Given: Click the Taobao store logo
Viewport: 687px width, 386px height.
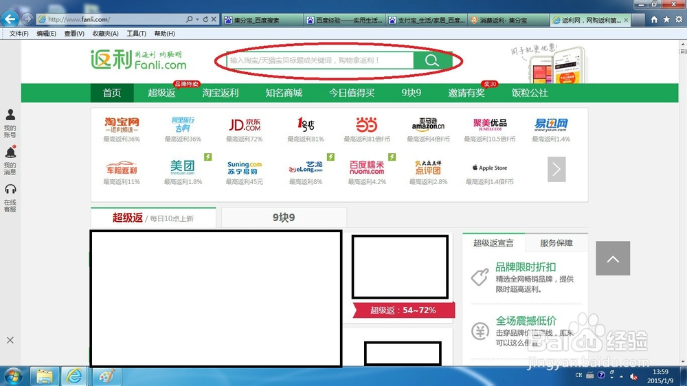Looking at the screenshot, I should (122, 124).
